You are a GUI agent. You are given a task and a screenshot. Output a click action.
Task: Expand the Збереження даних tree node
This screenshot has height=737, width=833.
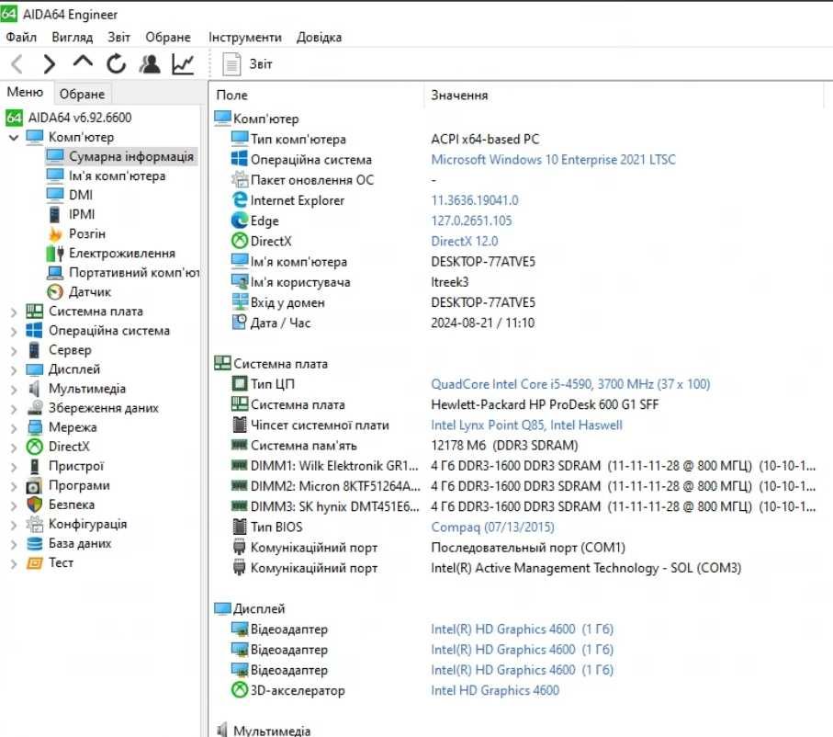click(14, 409)
